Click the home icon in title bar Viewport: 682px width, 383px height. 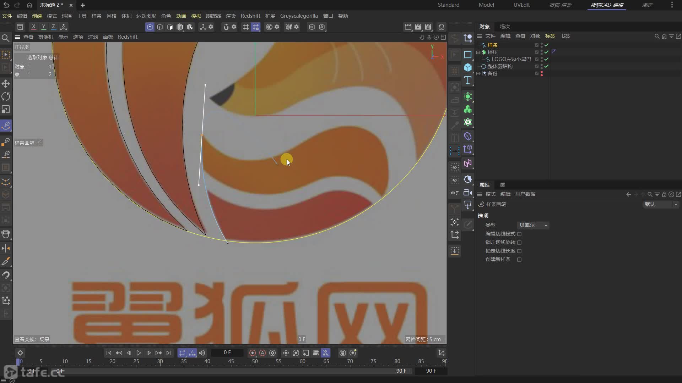coord(29,5)
